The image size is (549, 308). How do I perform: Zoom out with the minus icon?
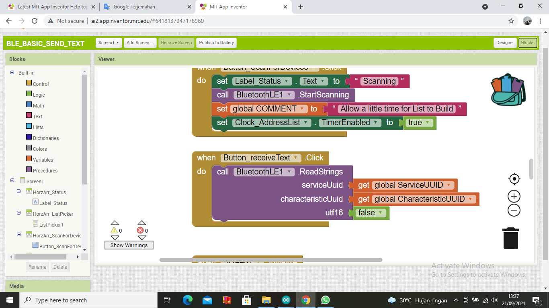(514, 210)
